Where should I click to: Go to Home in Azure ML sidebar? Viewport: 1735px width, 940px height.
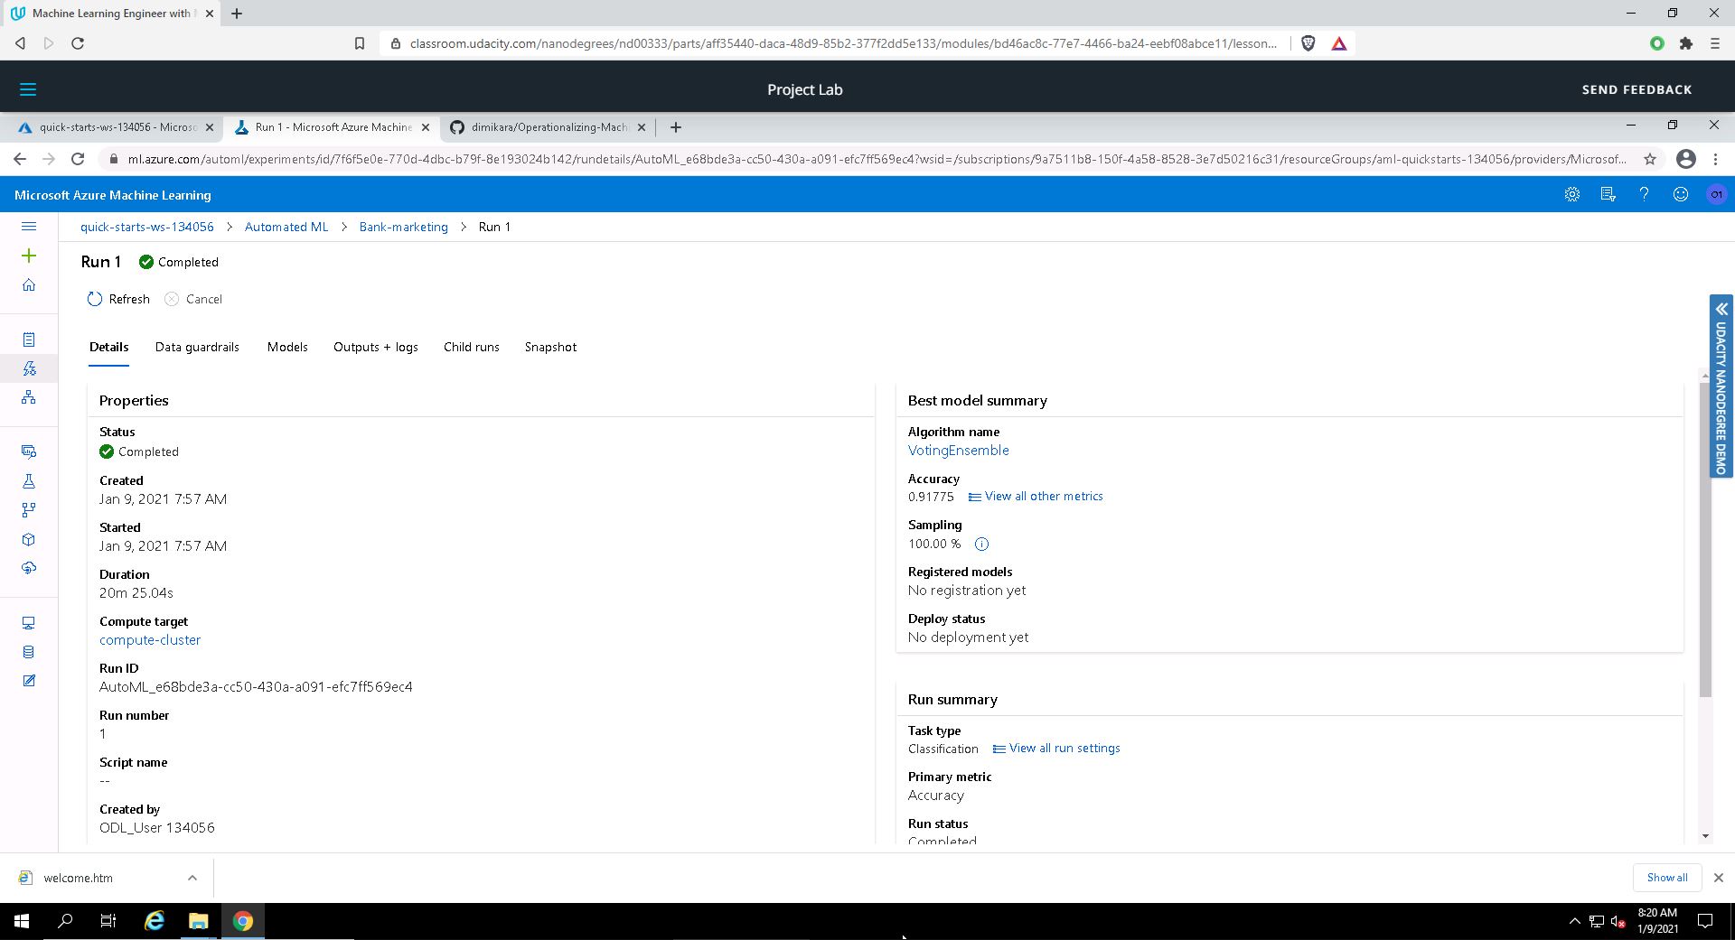click(29, 285)
